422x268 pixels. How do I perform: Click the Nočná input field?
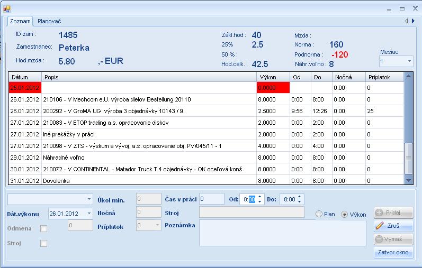click(149, 212)
